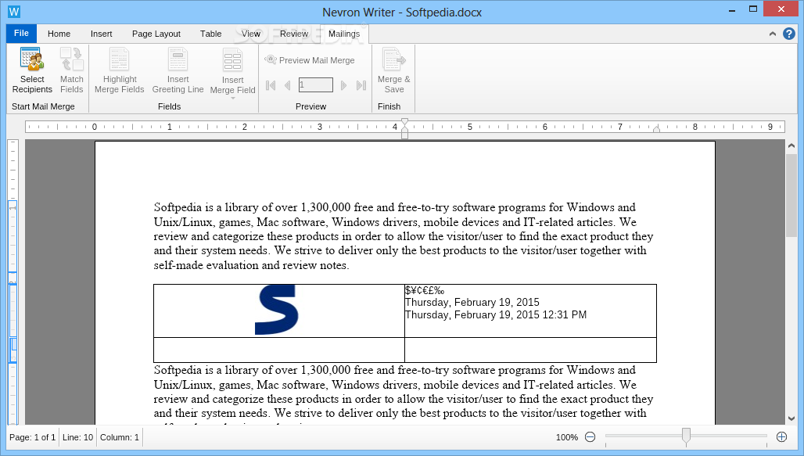Switch to the Insert tab

[x=101, y=34]
